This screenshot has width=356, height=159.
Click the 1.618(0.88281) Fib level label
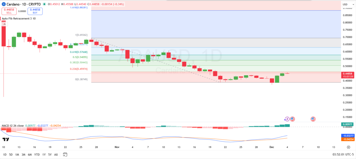pyautogui.click(x=79, y=7)
